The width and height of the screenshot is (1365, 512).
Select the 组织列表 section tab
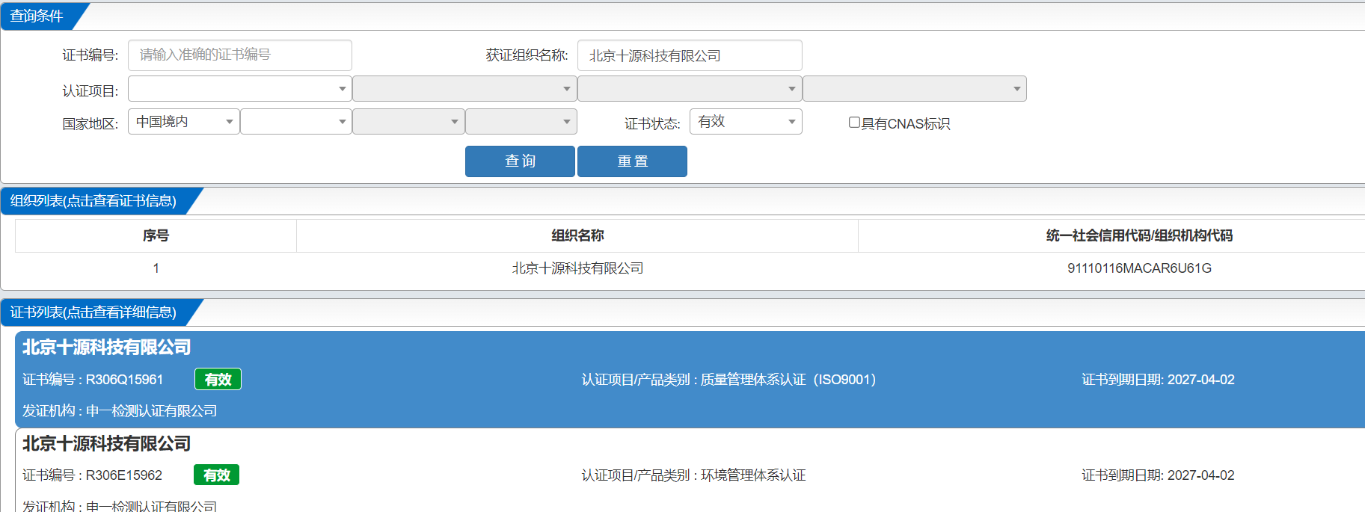pyautogui.click(x=93, y=201)
